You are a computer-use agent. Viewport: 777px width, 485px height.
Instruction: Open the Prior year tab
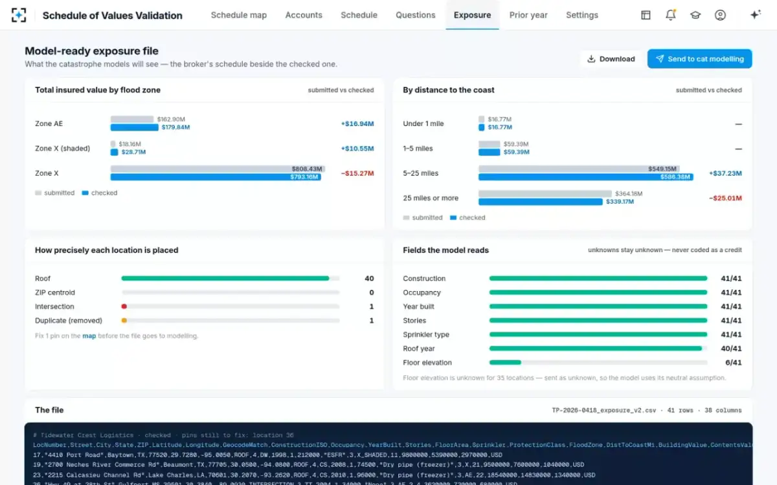pyautogui.click(x=528, y=15)
